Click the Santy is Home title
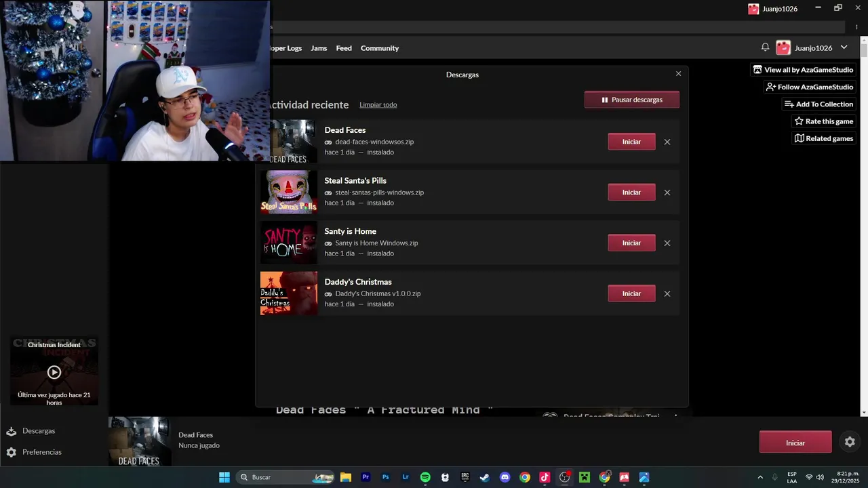 tap(350, 231)
